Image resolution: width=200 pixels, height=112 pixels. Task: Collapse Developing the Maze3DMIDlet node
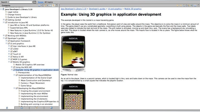click(x=14, y=88)
